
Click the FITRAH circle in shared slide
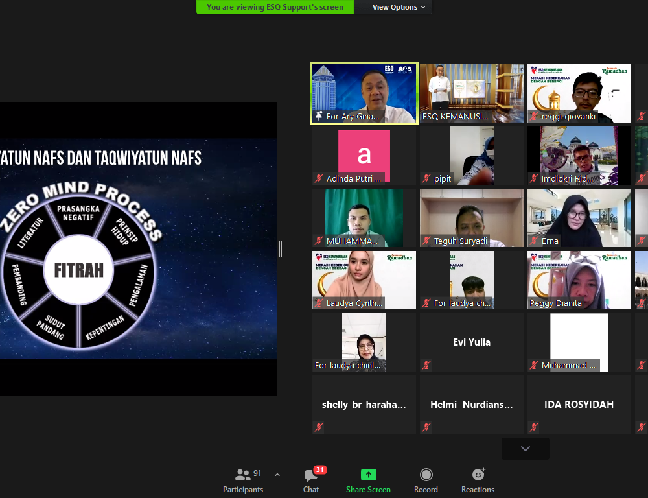click(78, 270)
